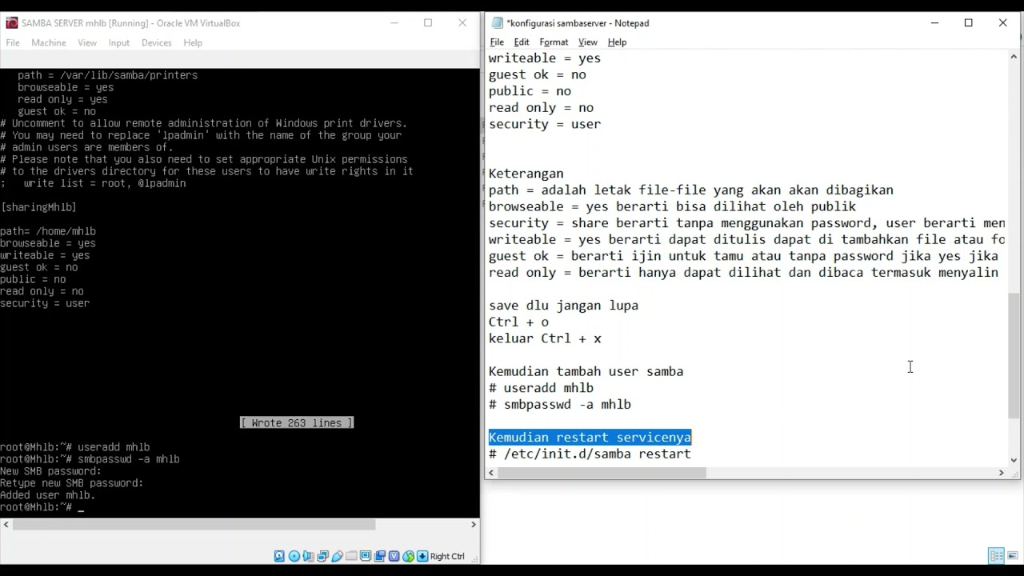Select the large thumbnails view icon at bottom right
Image resolution: width=1024 pixels, height=576 pixels.
[x=1012, y=556]
